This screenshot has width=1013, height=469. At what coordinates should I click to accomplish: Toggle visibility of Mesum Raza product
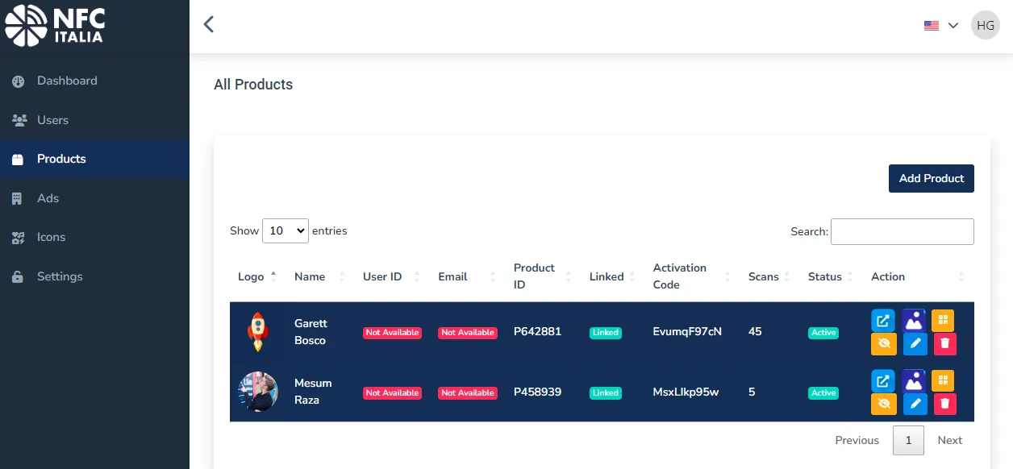coord(883,404)
